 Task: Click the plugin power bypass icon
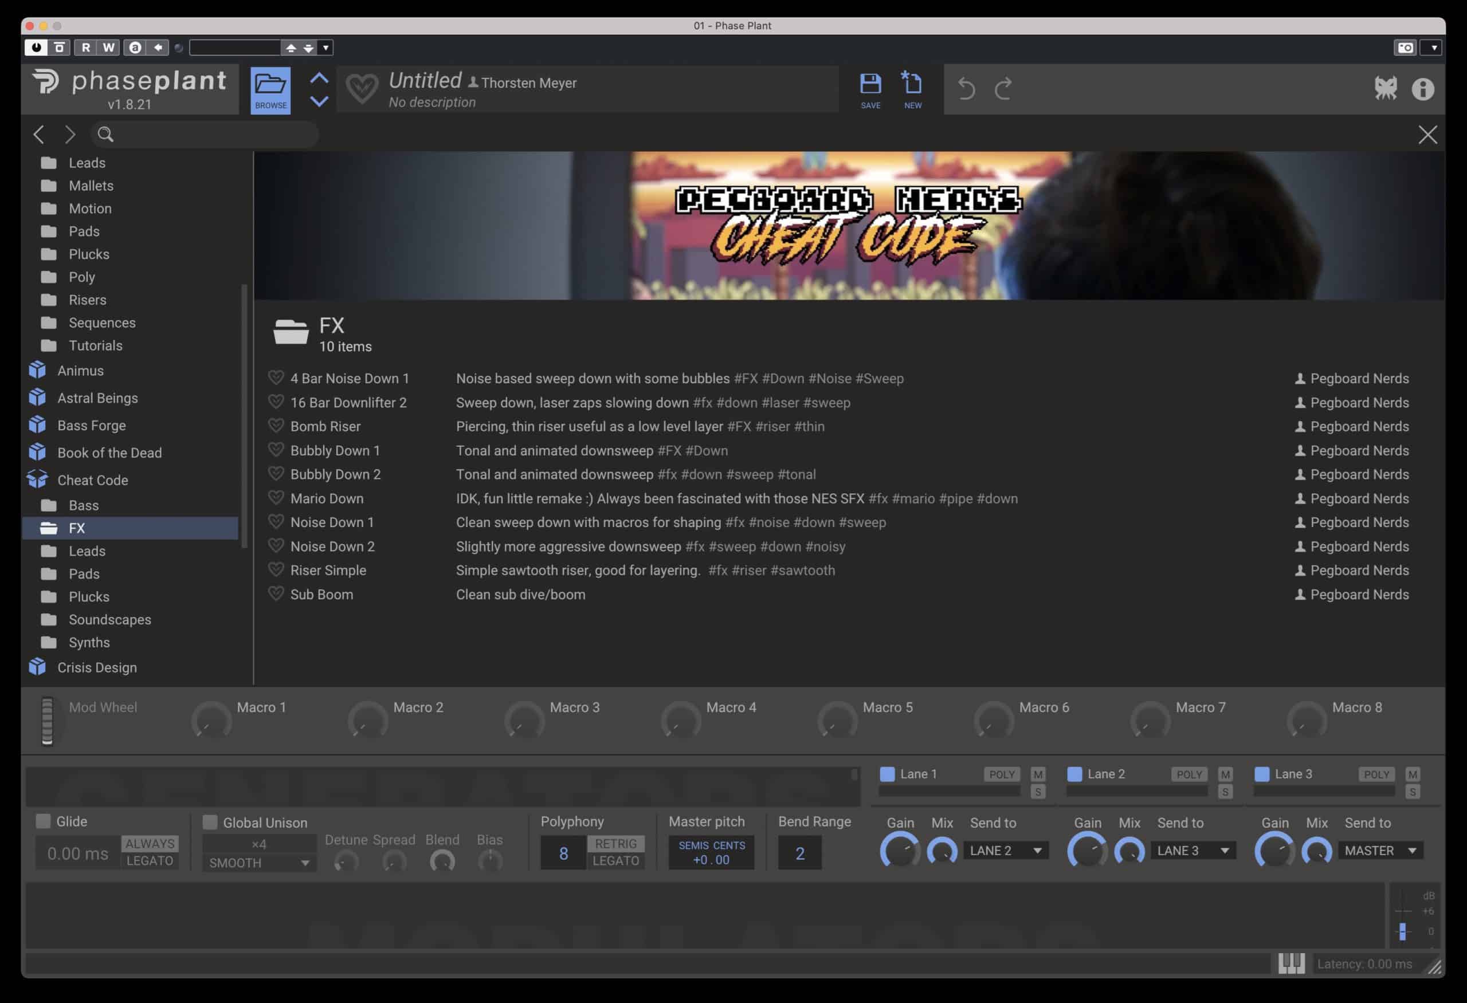click(x=36, y=48)
